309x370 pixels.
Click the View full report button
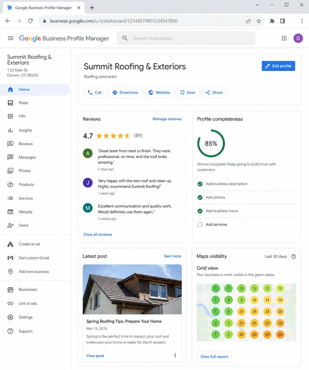point(214,357)
